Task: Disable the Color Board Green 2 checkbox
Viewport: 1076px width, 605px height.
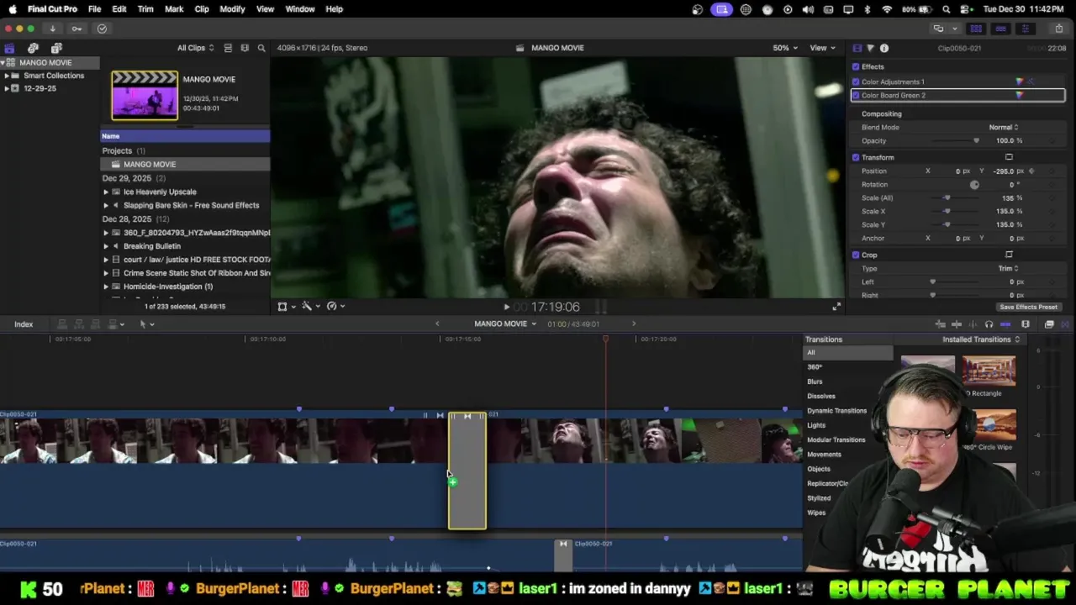Action: click(856, 95)
